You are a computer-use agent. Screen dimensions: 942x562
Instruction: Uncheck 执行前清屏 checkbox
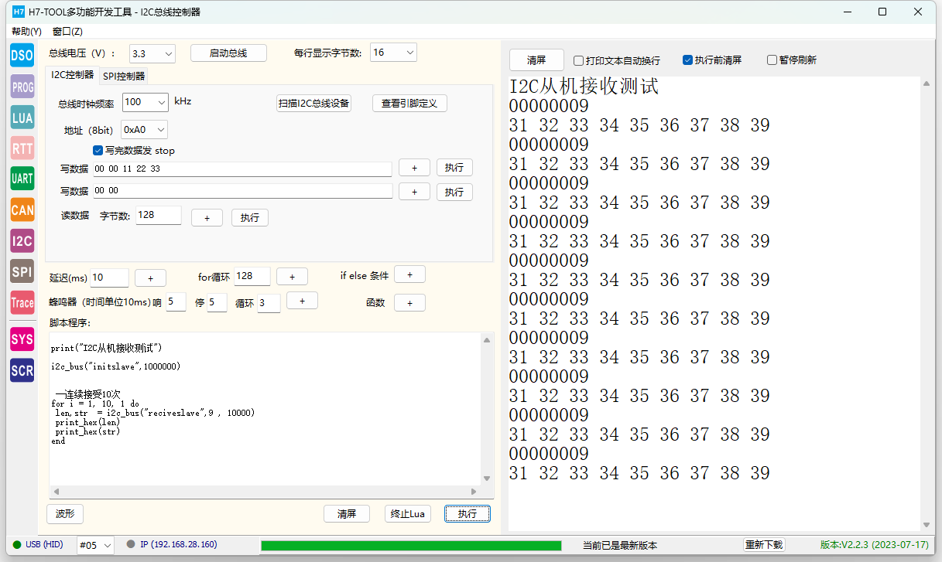687,60
